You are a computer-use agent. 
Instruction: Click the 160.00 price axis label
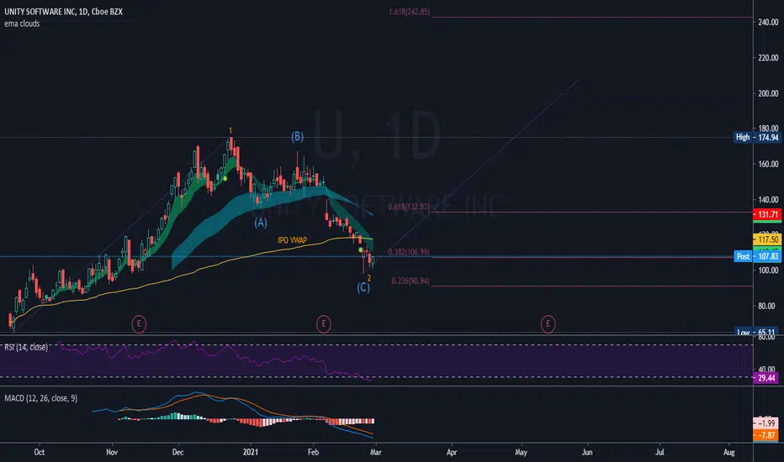[x=768, y=164]
